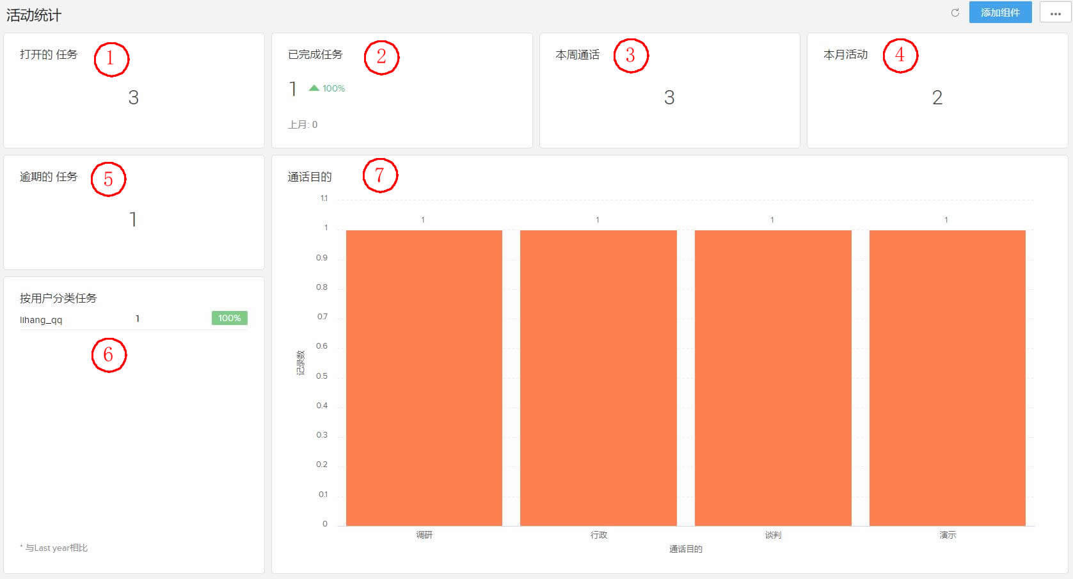This screenshot has height=579, width=1073.
Task: Click the 按用户分类任务 widget title
Action: [58, 297]
